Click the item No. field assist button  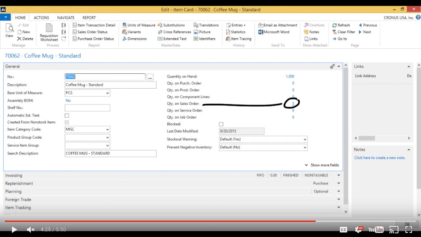(x=150, y=76)
